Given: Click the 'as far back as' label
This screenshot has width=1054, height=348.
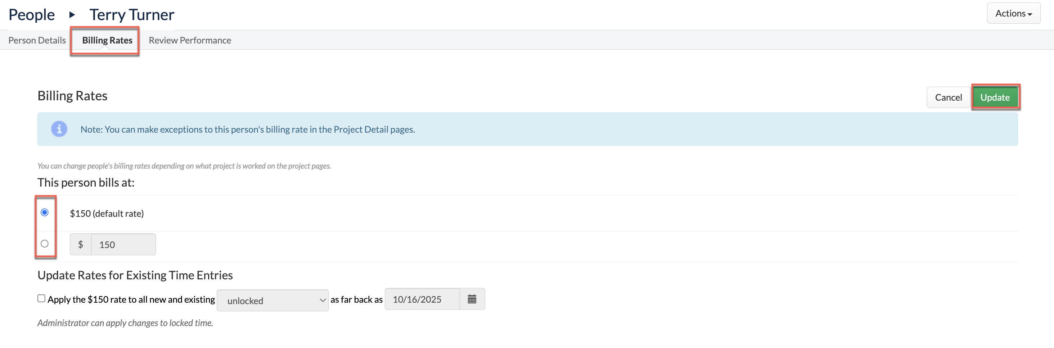Looking at the screenshot, I should tap(356, 299).
